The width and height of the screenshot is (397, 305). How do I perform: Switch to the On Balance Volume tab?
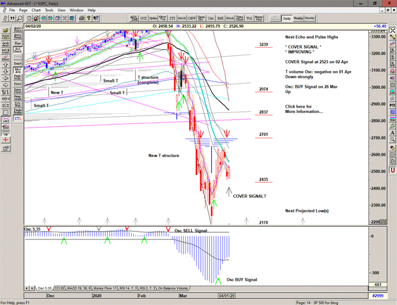(173, 288)
